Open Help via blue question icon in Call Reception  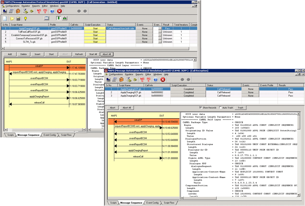(156, 80)
